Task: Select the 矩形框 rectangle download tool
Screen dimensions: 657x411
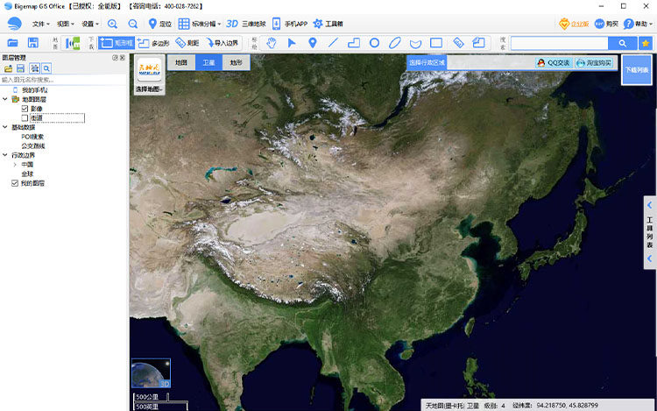Action: [x=116, y=43]
